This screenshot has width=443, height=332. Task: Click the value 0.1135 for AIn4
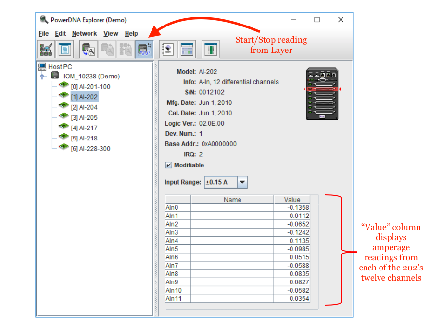pos(299,241)
